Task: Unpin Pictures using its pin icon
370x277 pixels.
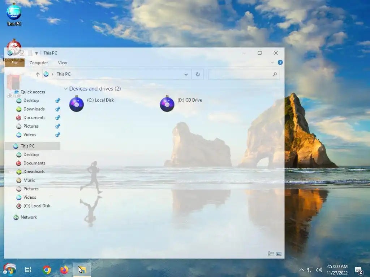Action: (57, 126)
